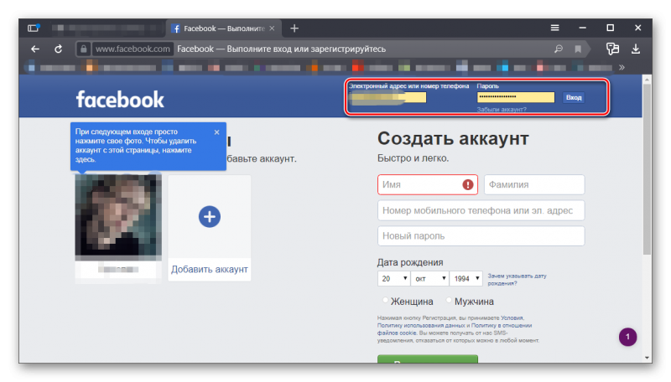Reload the page with the refresh icon
The width and height of the screenshot is (671, 382).
click(x=58, y=49)
